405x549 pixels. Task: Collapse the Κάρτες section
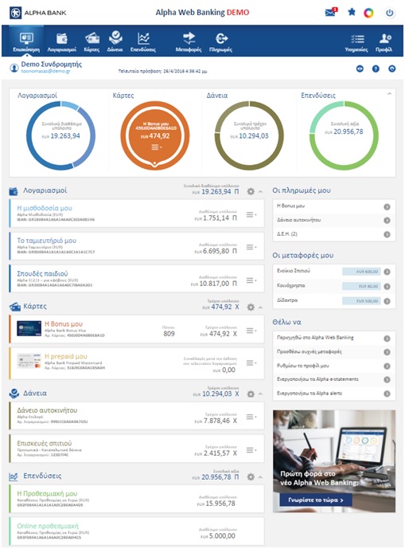pos(260,308)
